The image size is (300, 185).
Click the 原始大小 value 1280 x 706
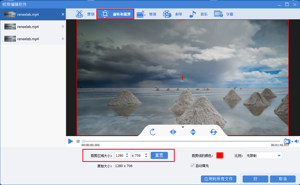124,166
